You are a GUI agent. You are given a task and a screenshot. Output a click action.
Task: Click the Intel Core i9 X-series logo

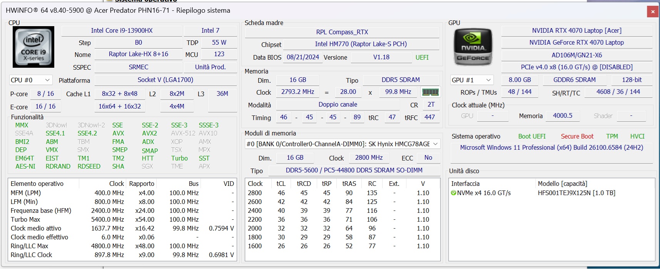tap(33, 47)
